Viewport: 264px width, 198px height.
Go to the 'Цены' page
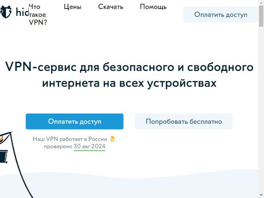[x=73, y=7]
